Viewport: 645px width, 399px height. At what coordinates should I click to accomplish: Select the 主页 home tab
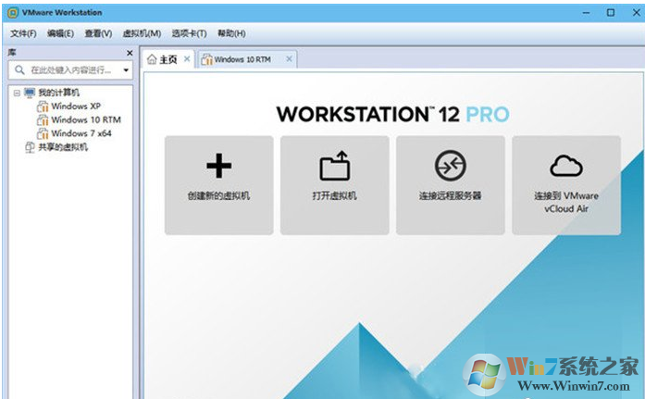163,59
